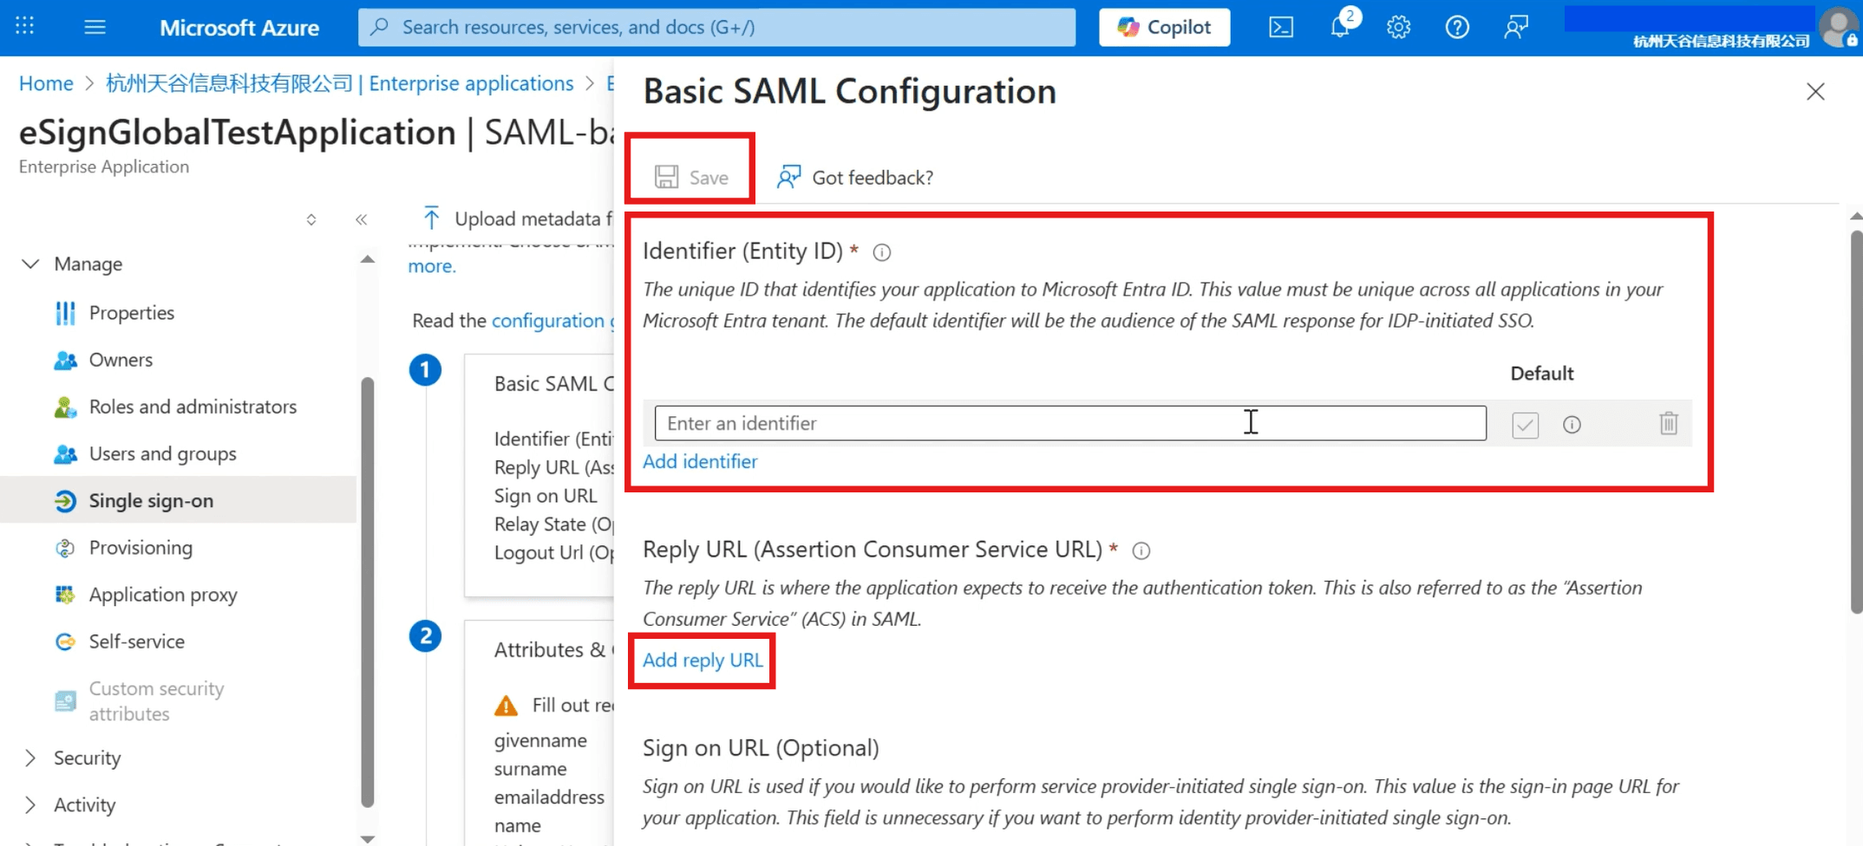The width and height of the screenshot is (1863, 846).
Task: Close the Basic SAML Configuration pane
Action: tap(1815, 91)
